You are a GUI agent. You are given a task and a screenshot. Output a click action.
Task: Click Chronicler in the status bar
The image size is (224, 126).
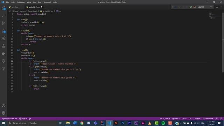pyautogui.click(x=208, y=119)
